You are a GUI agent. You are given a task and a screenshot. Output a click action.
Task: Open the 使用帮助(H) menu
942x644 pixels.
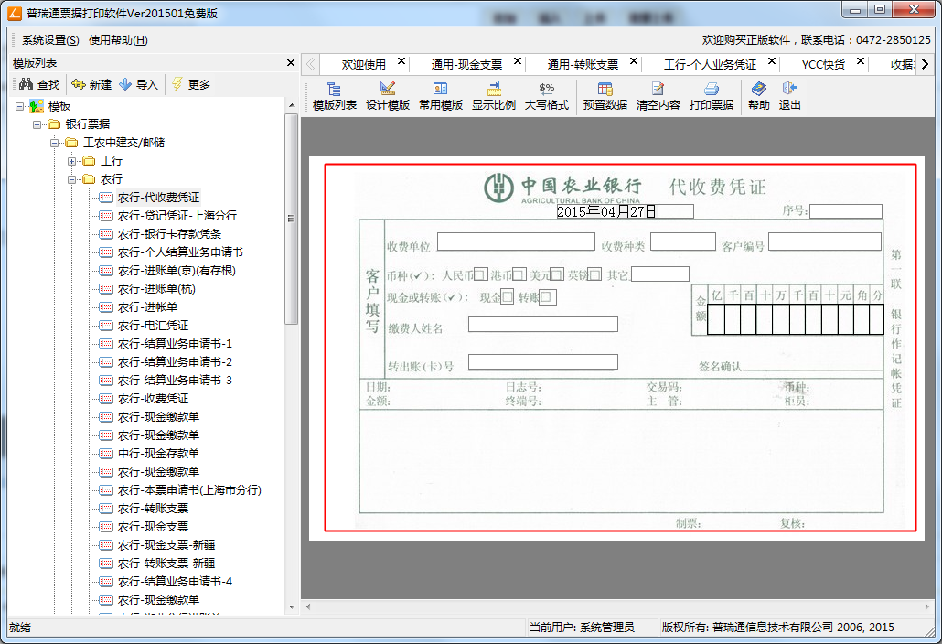(118, 40)
